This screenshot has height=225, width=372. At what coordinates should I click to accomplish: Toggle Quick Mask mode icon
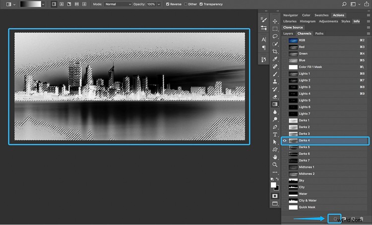[x=275, y=196]
